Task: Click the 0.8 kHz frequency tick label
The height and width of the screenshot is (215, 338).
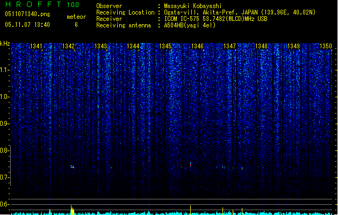Action: click(4, 150)
